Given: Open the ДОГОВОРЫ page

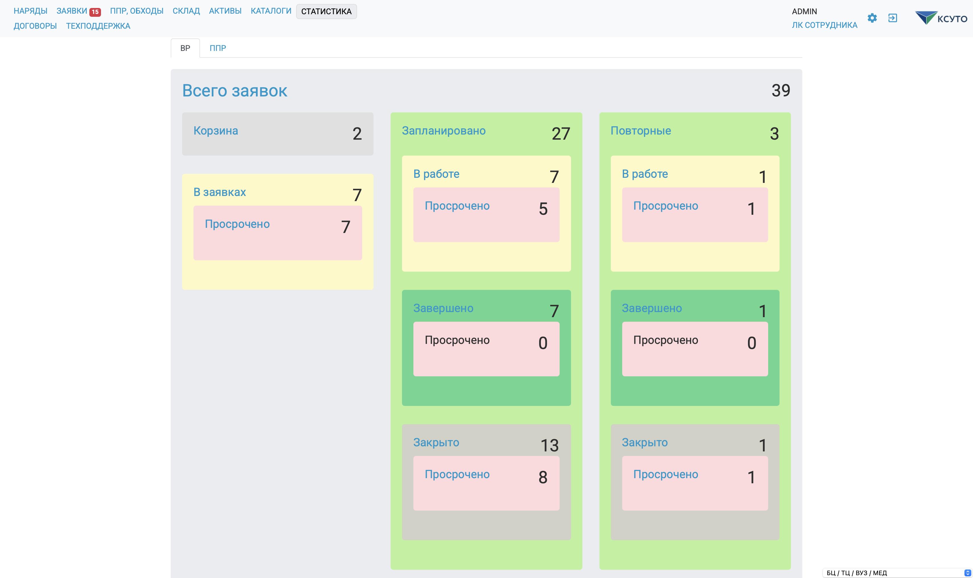Looking at the screenshot, I should (35, 26).
